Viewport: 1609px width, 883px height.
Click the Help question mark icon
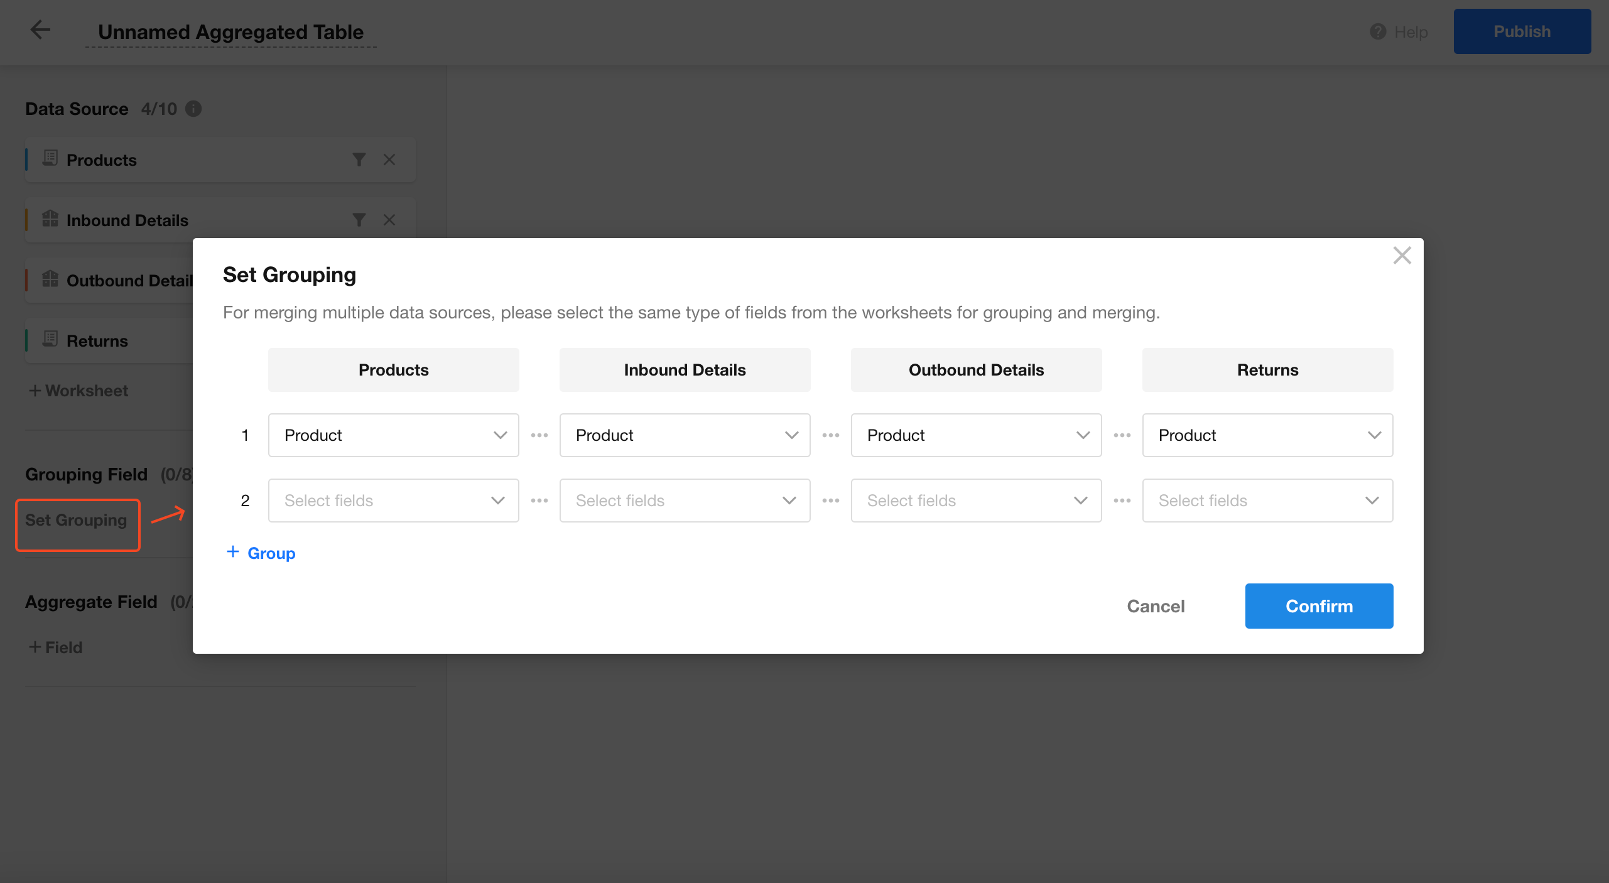pos(1378,31)
